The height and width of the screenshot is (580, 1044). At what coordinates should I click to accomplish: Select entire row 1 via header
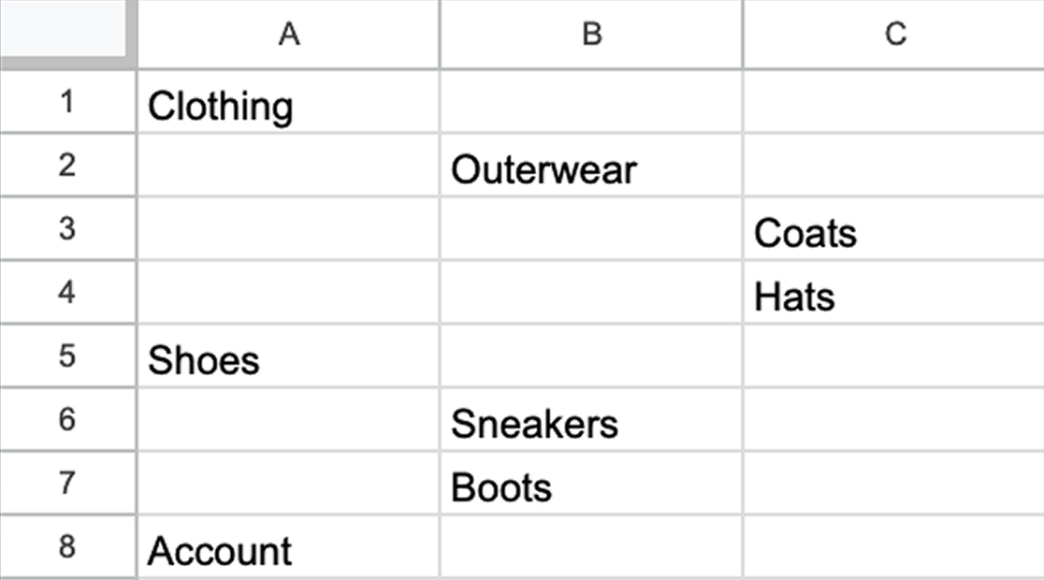tap(67, 103)
